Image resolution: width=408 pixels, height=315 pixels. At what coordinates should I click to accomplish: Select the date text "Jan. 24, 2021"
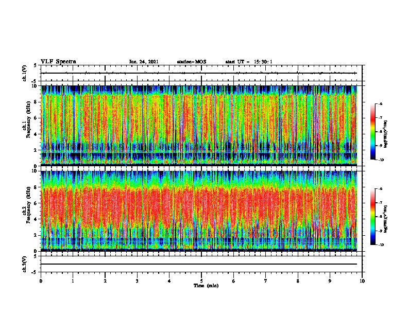click(144, 62)
